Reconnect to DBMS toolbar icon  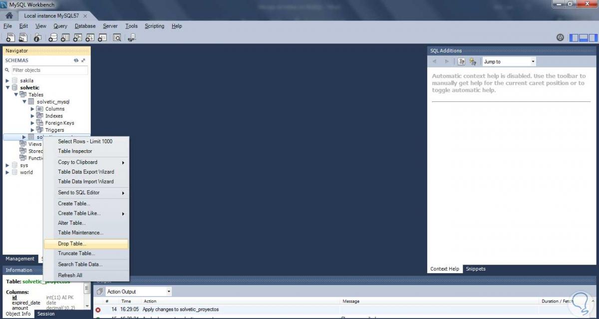pyautogui.click(x=132, y=37)
